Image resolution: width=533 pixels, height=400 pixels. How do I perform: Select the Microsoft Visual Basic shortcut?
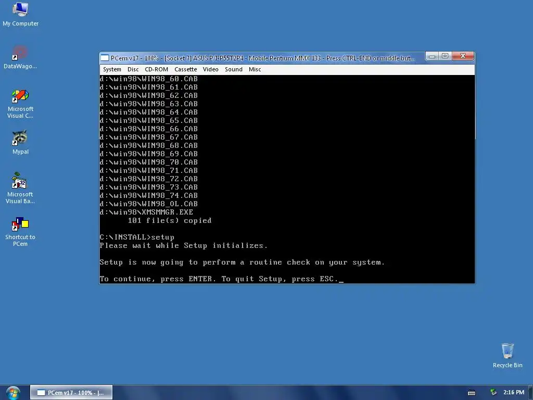coord(20,188)
